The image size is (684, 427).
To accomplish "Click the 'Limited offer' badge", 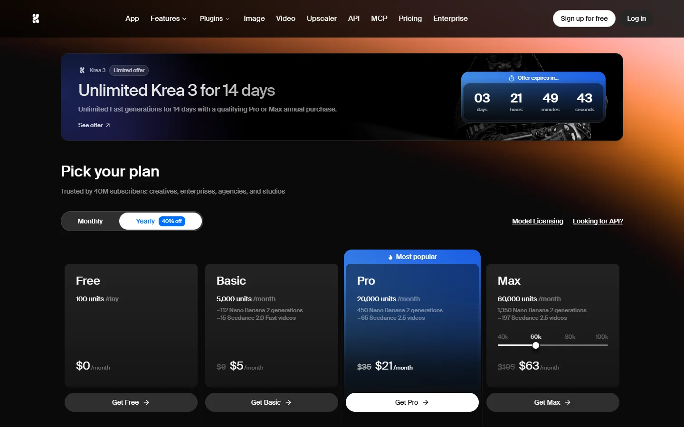I will [x=129, y=70].
